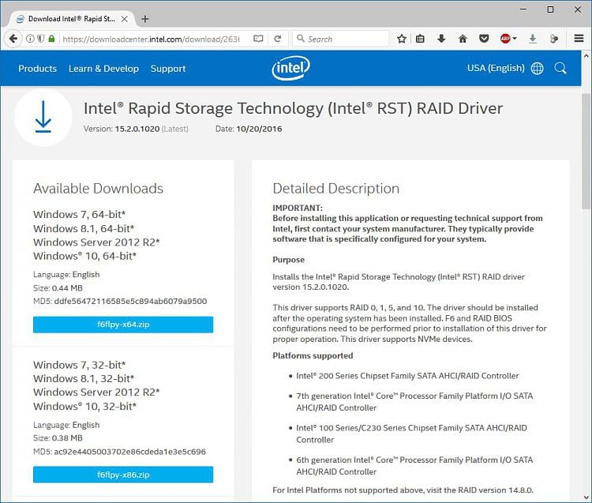Screen dimensions: 592x503
Task: Click the 64-bit MD5 hash ddfe56472116585e5c894ab6079a9500
Action: [130, 302]
